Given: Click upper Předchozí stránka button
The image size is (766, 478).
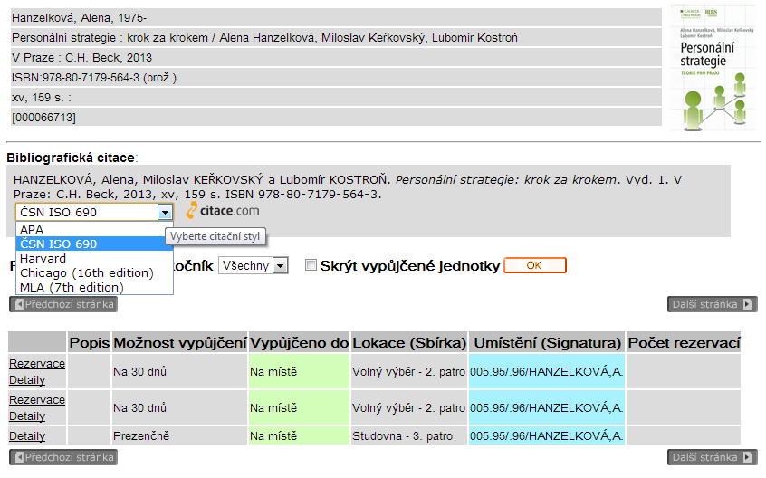Looking at the screenshot, I should click(x=63, y=304).
